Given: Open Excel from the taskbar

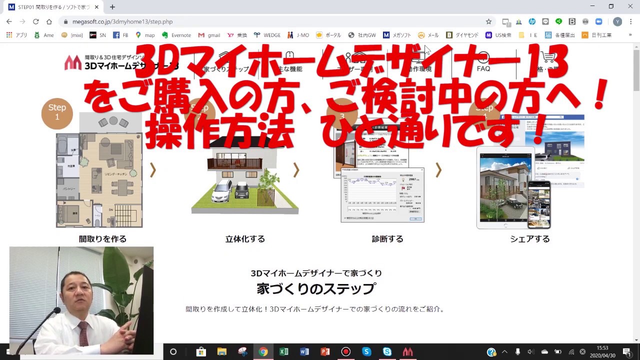Looking at the screenshot, I should pos(284,351).
